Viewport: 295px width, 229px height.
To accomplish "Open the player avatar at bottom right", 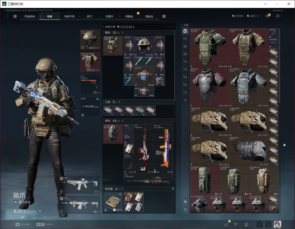I will coord(277,224).
